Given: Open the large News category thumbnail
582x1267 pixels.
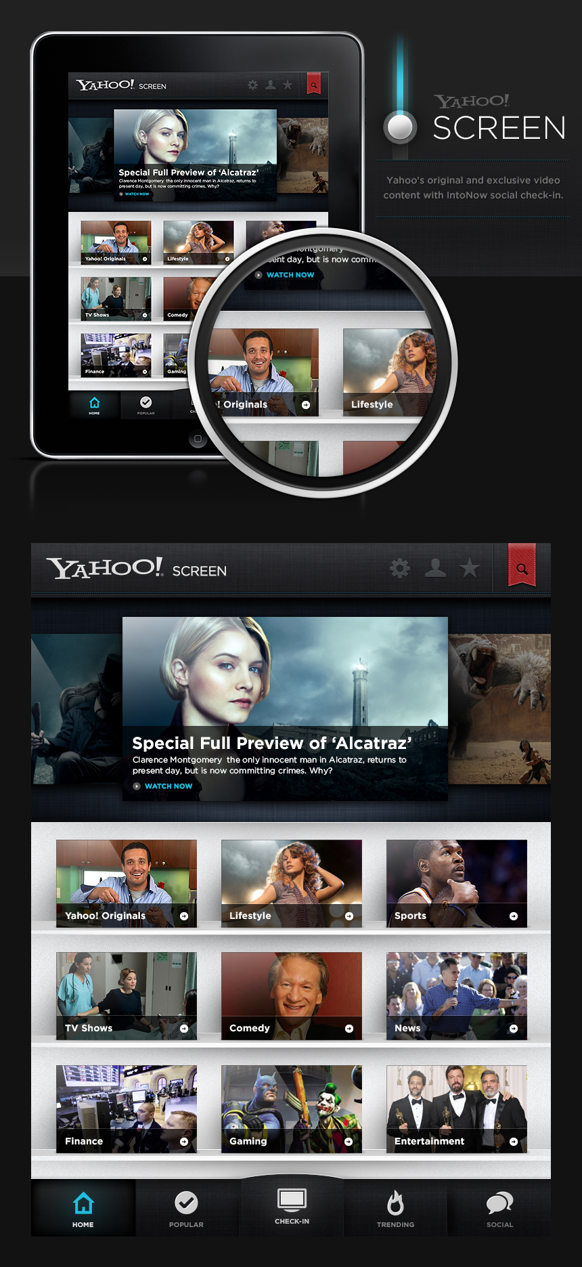Looking at the screenshot, I should click(x=457, y=996).
